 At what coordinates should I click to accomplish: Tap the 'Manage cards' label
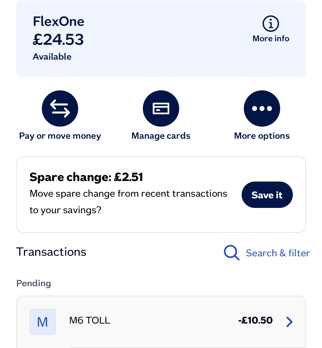(161, 136)
